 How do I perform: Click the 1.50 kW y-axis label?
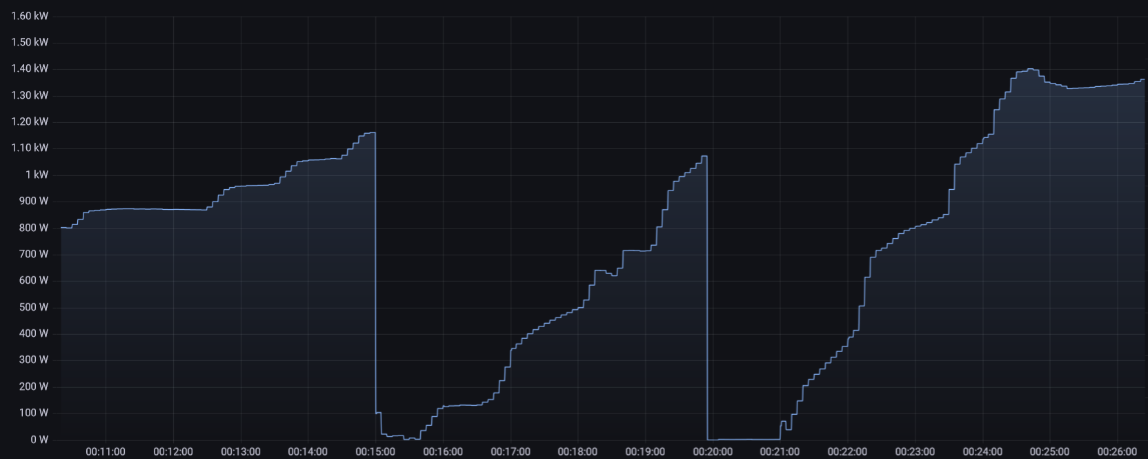[30, 42]
